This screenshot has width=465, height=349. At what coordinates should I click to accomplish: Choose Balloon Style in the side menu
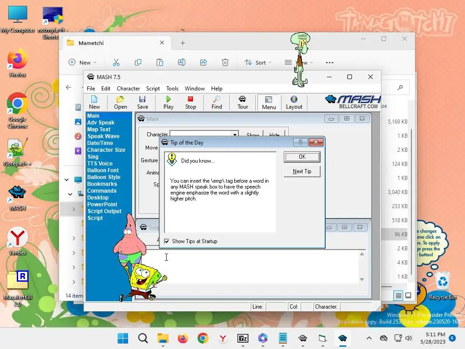click(104, 177)
